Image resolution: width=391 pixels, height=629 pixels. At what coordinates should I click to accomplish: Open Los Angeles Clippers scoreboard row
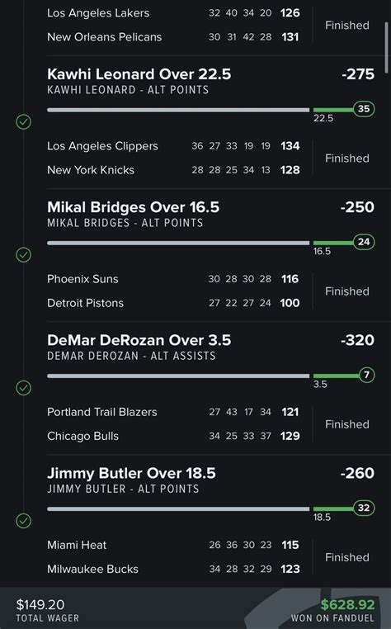(x=173, y=146)
